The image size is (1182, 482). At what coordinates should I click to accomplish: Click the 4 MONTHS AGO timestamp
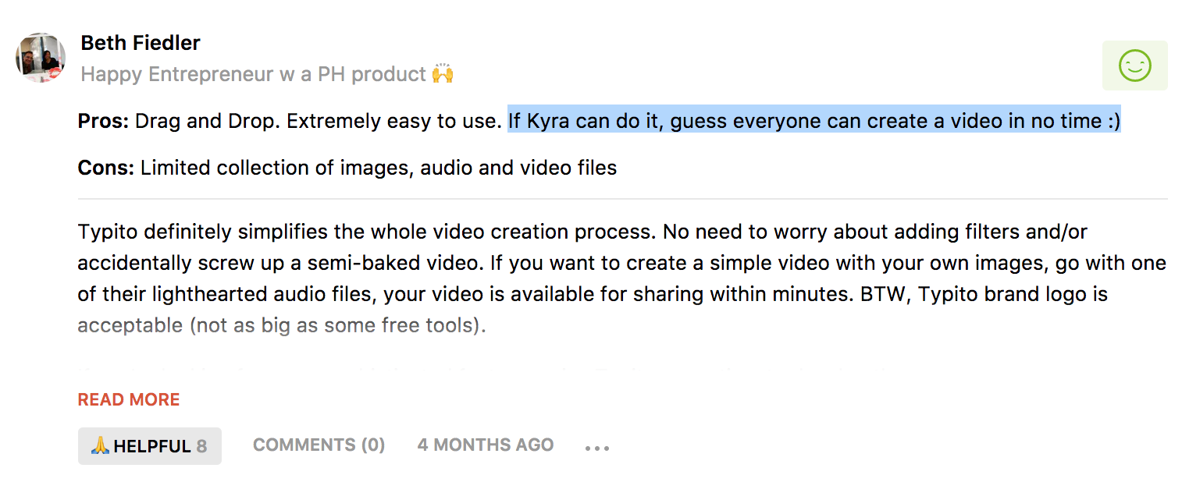click(x=485, y=445)
